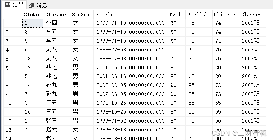Click StuName 赵六 in row 13

pos(57,130)
